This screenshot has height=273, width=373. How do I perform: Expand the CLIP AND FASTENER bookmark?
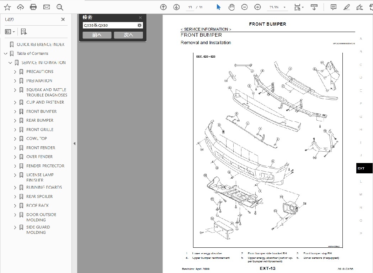15,103
